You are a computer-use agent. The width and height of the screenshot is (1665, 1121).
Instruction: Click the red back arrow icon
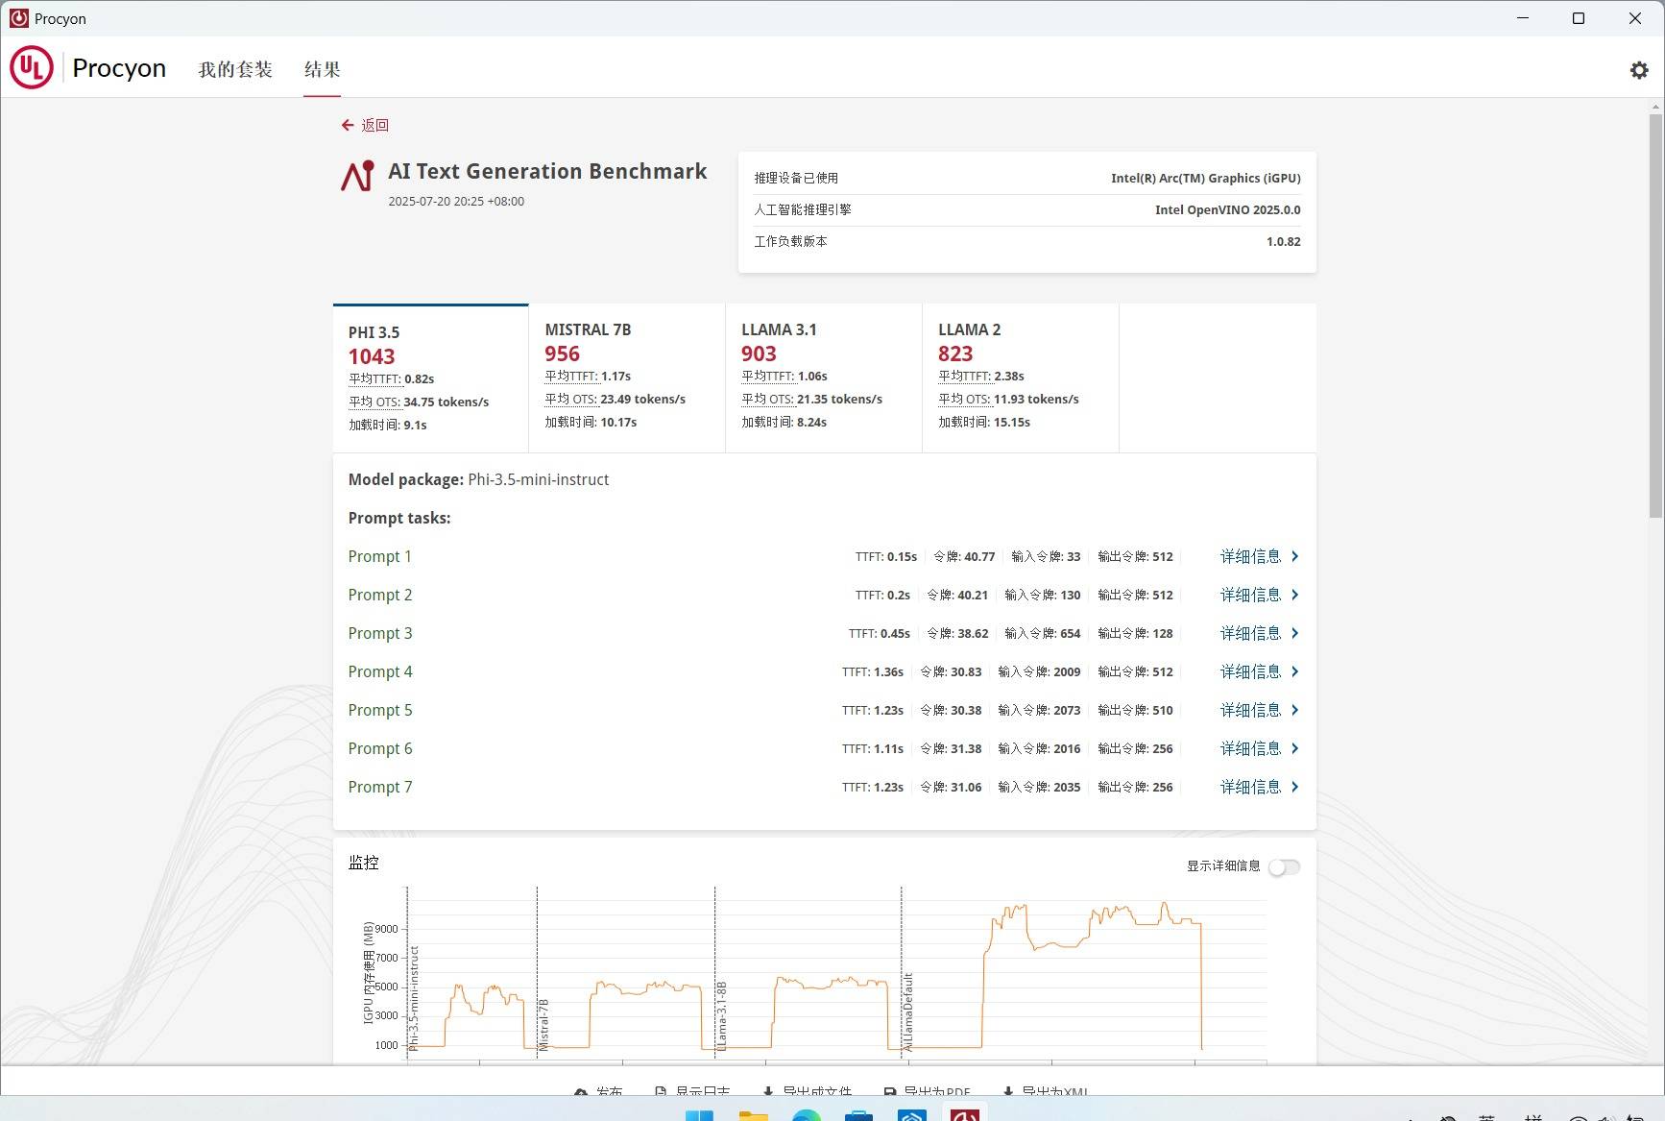coord(348,125)
